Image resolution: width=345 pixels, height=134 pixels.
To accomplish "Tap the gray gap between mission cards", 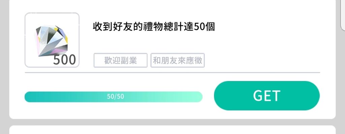I will (172, 122).
